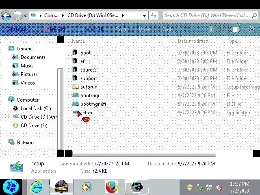Sort by the Name column header
This screenshot has height=195, width=260.
click(78, 41)
